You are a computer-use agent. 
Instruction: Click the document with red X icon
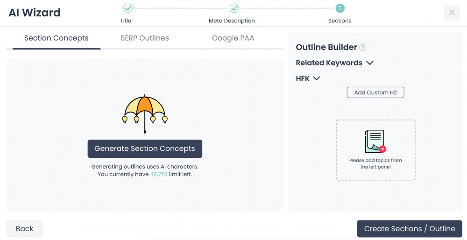pos(375,141)
